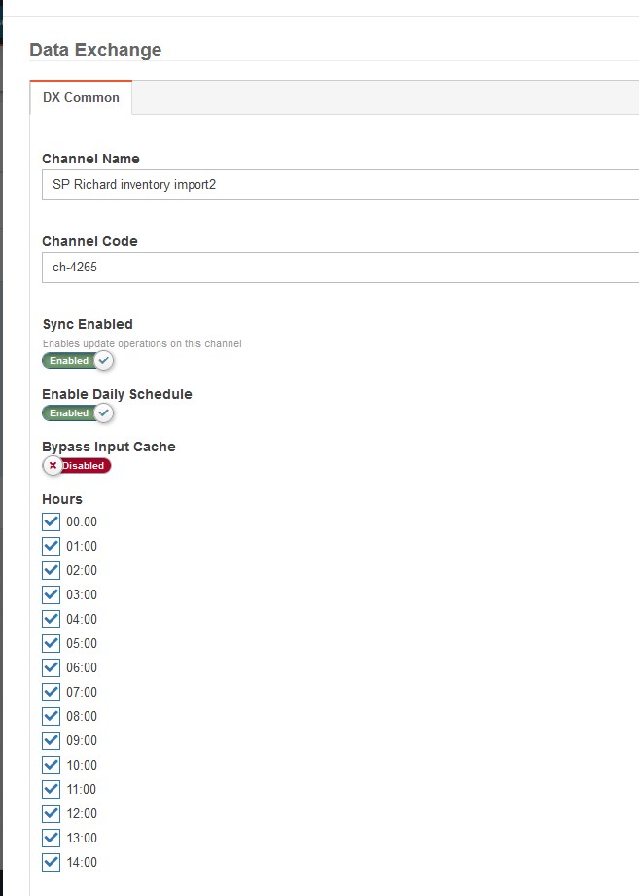Uncheck the 13:00 hour checkbox
This screenshot has height=896, width=639.
point(51,838)
